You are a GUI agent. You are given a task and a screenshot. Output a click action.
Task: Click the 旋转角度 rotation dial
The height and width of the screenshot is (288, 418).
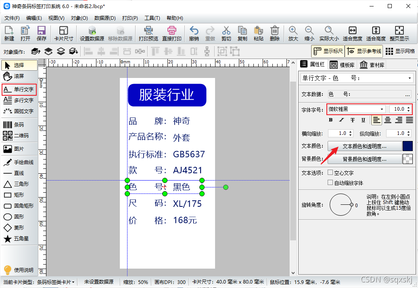pos(341,205)
